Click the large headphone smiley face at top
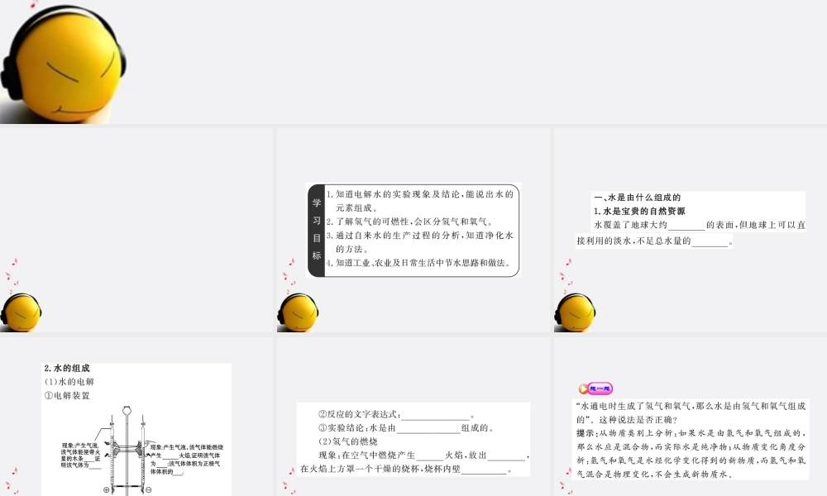The width and height of the screenshot is (827, 496). coord(62,60)
